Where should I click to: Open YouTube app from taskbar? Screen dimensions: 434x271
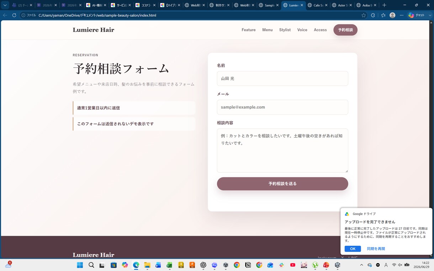(293, 265)
